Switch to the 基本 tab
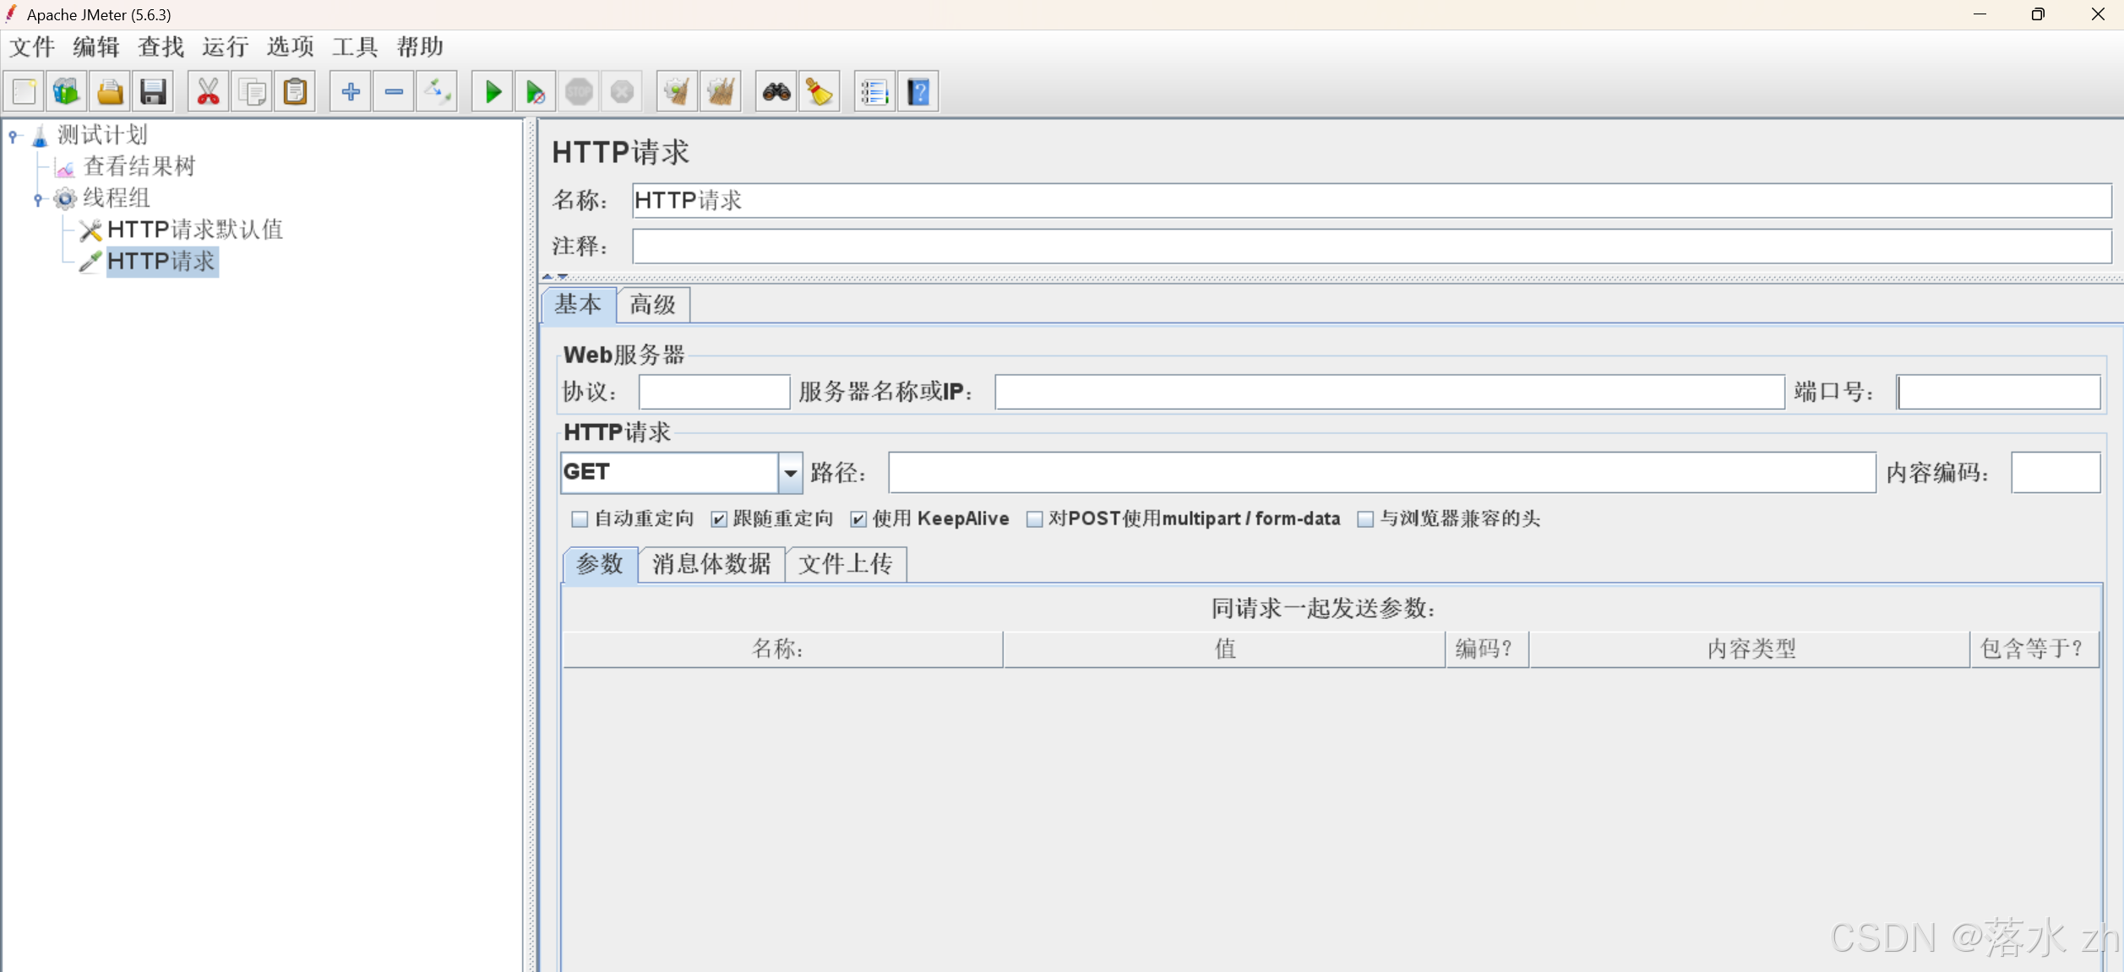The width and height of the screenshot is (2124, 972). point(579,305)
